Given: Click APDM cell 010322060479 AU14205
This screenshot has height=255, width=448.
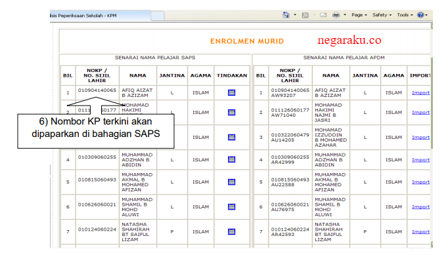Looking at the screenshot, I should tap(290, 137).
